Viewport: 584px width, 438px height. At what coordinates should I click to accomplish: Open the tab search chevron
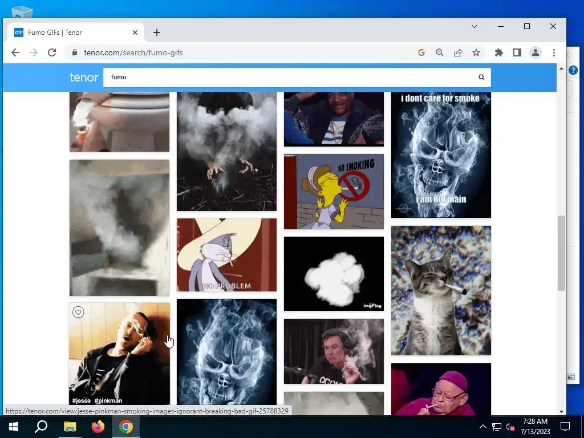[474, 26]
